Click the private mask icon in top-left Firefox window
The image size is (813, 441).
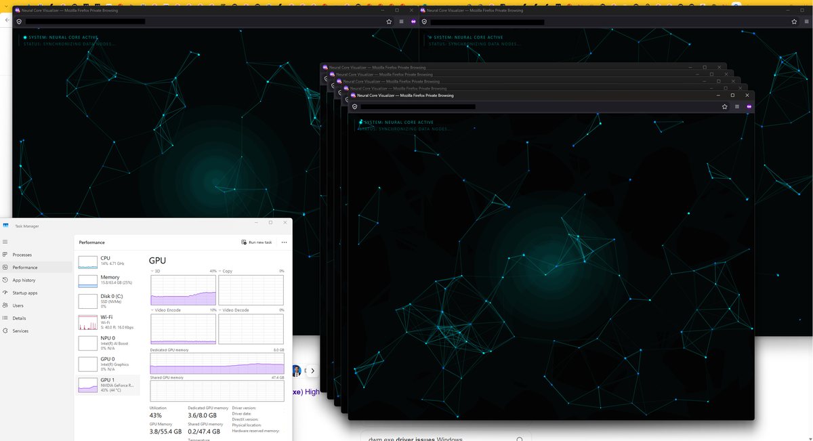click(x=413, y=22)
